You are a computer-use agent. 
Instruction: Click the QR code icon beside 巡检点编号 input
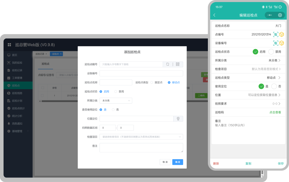177,64
